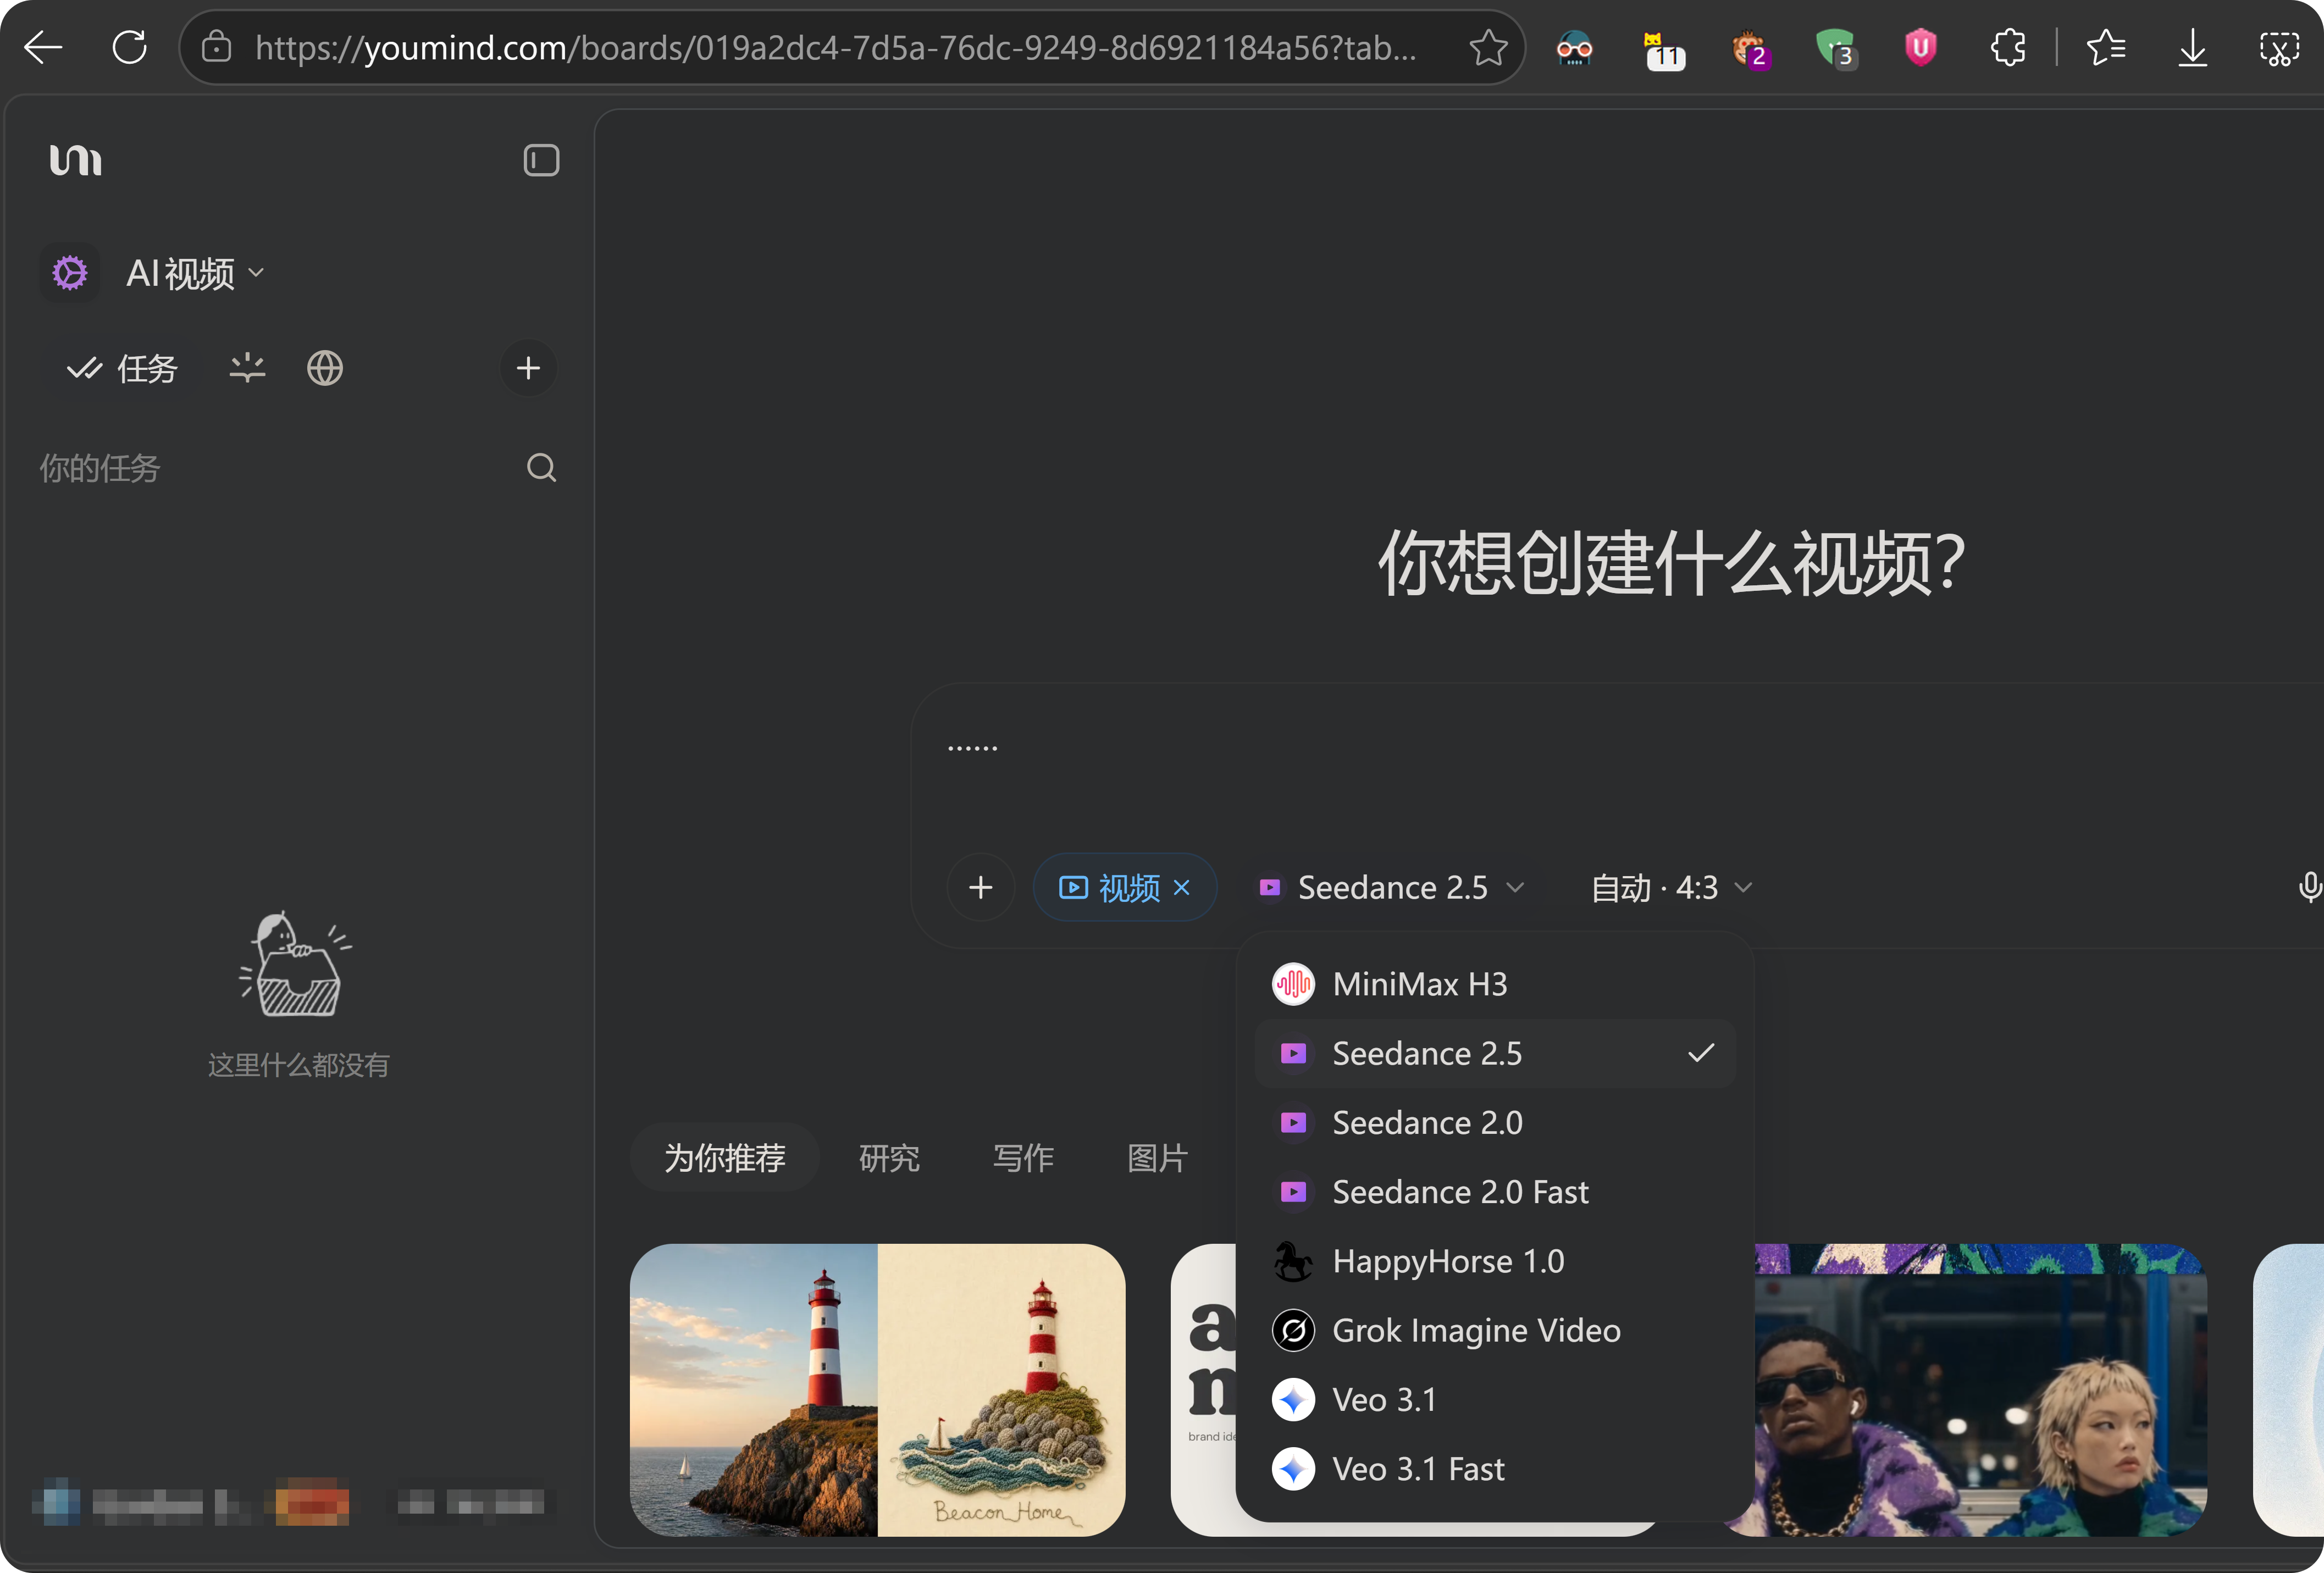Click the purple AI 视频 gear icon
The height and width of the screenshot is (1573, 2324).
(x=70, y=273)
